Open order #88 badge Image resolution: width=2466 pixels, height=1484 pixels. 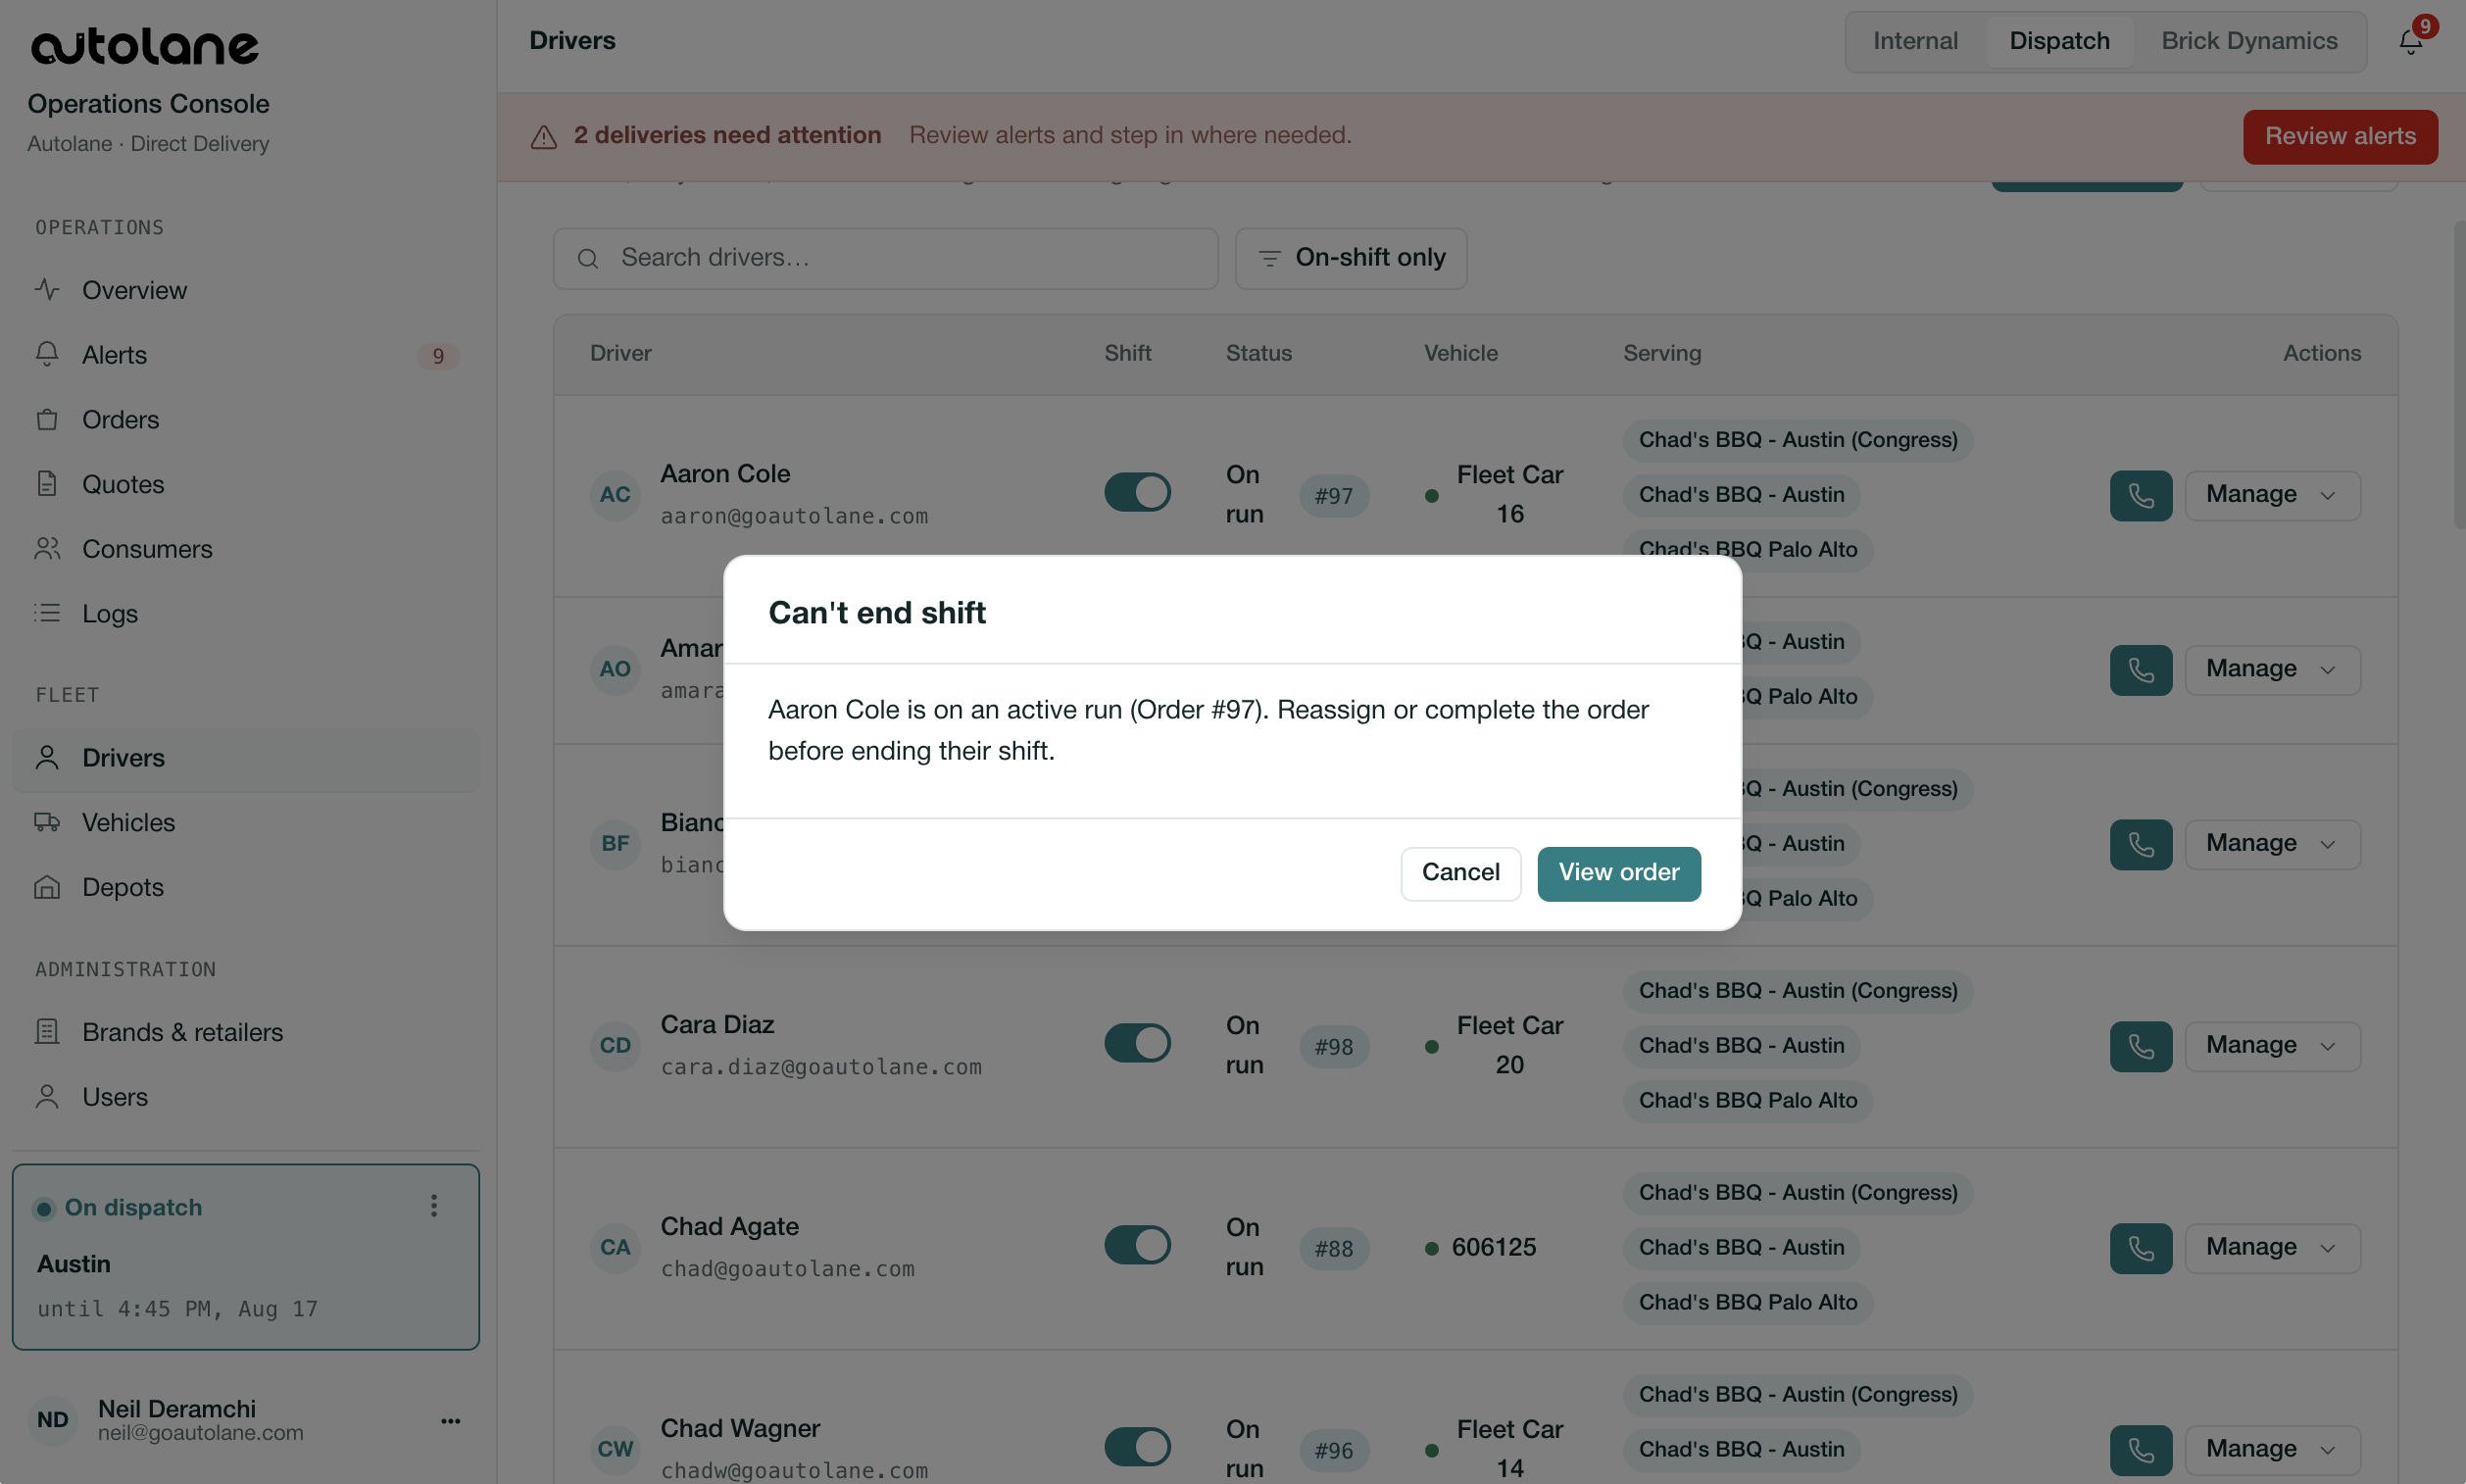click(x=1333, y=1249)
